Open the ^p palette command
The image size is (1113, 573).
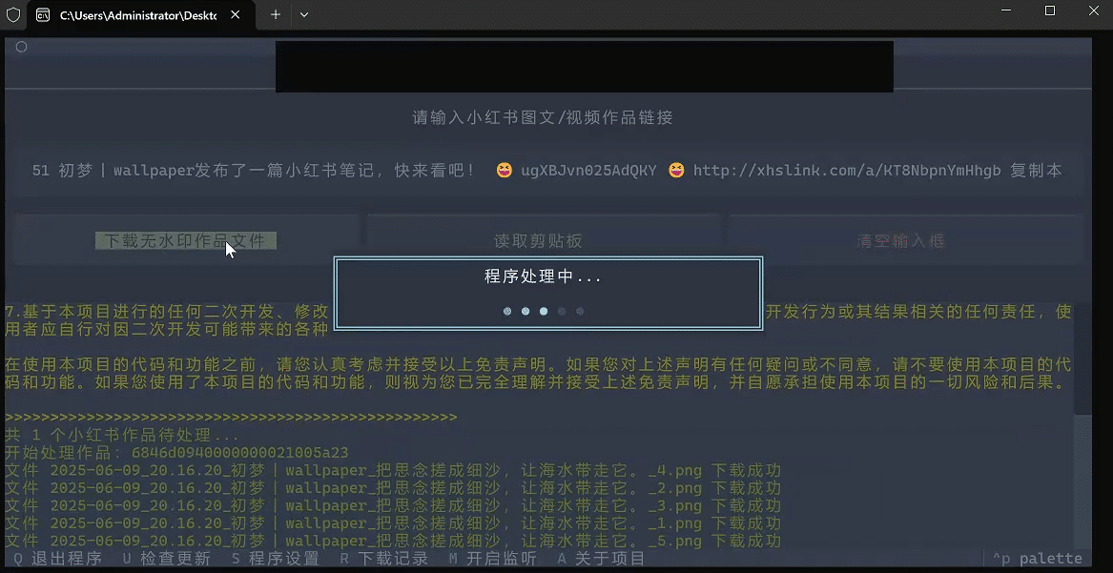(1037, 558)
